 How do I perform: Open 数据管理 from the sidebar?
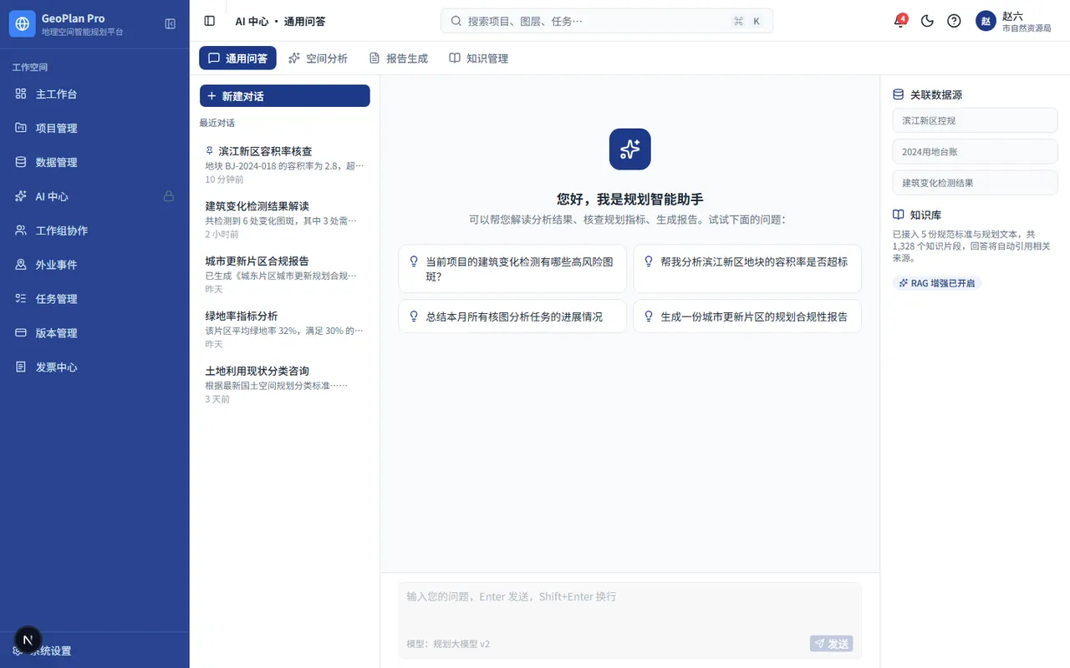pyautogui.click(x=94, y=162)
